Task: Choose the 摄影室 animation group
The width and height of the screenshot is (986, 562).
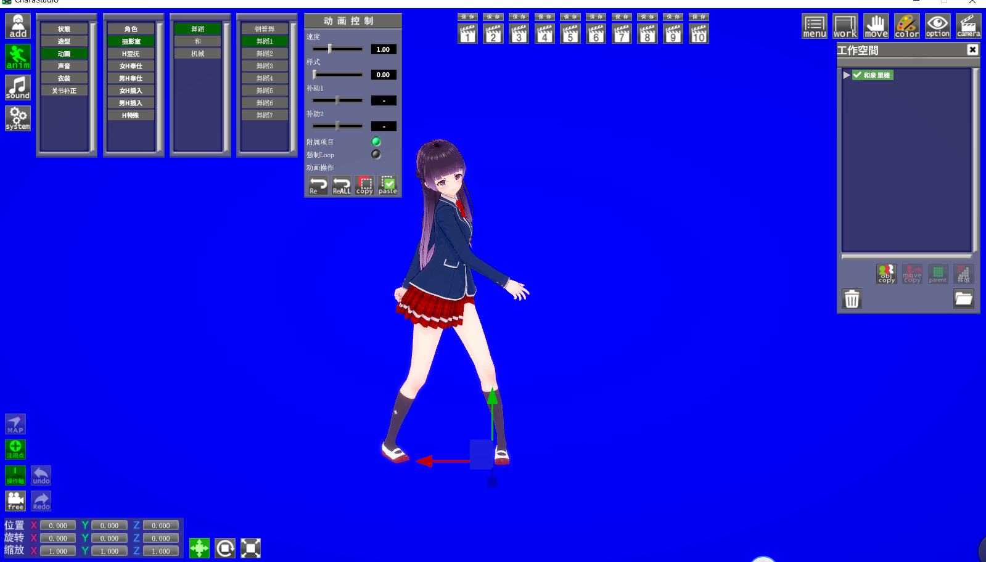Action: [x=131, y=41]
